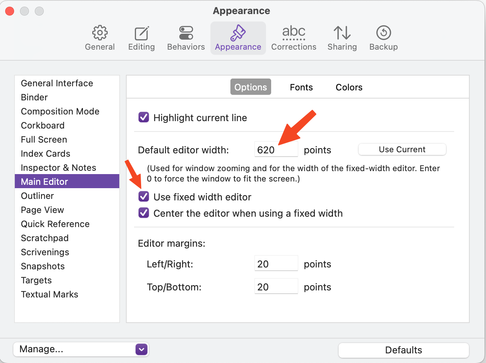Focus the Left/Right margins field
The width and height of the screenshot is (486, 363).
pyautogui.click(x=276, y=264)
